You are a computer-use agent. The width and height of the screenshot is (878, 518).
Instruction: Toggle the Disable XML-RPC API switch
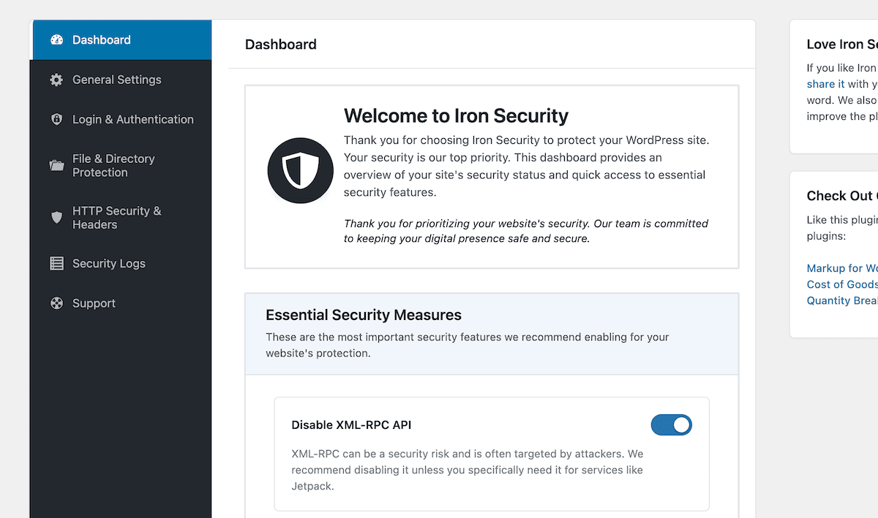tap(671, 425)
